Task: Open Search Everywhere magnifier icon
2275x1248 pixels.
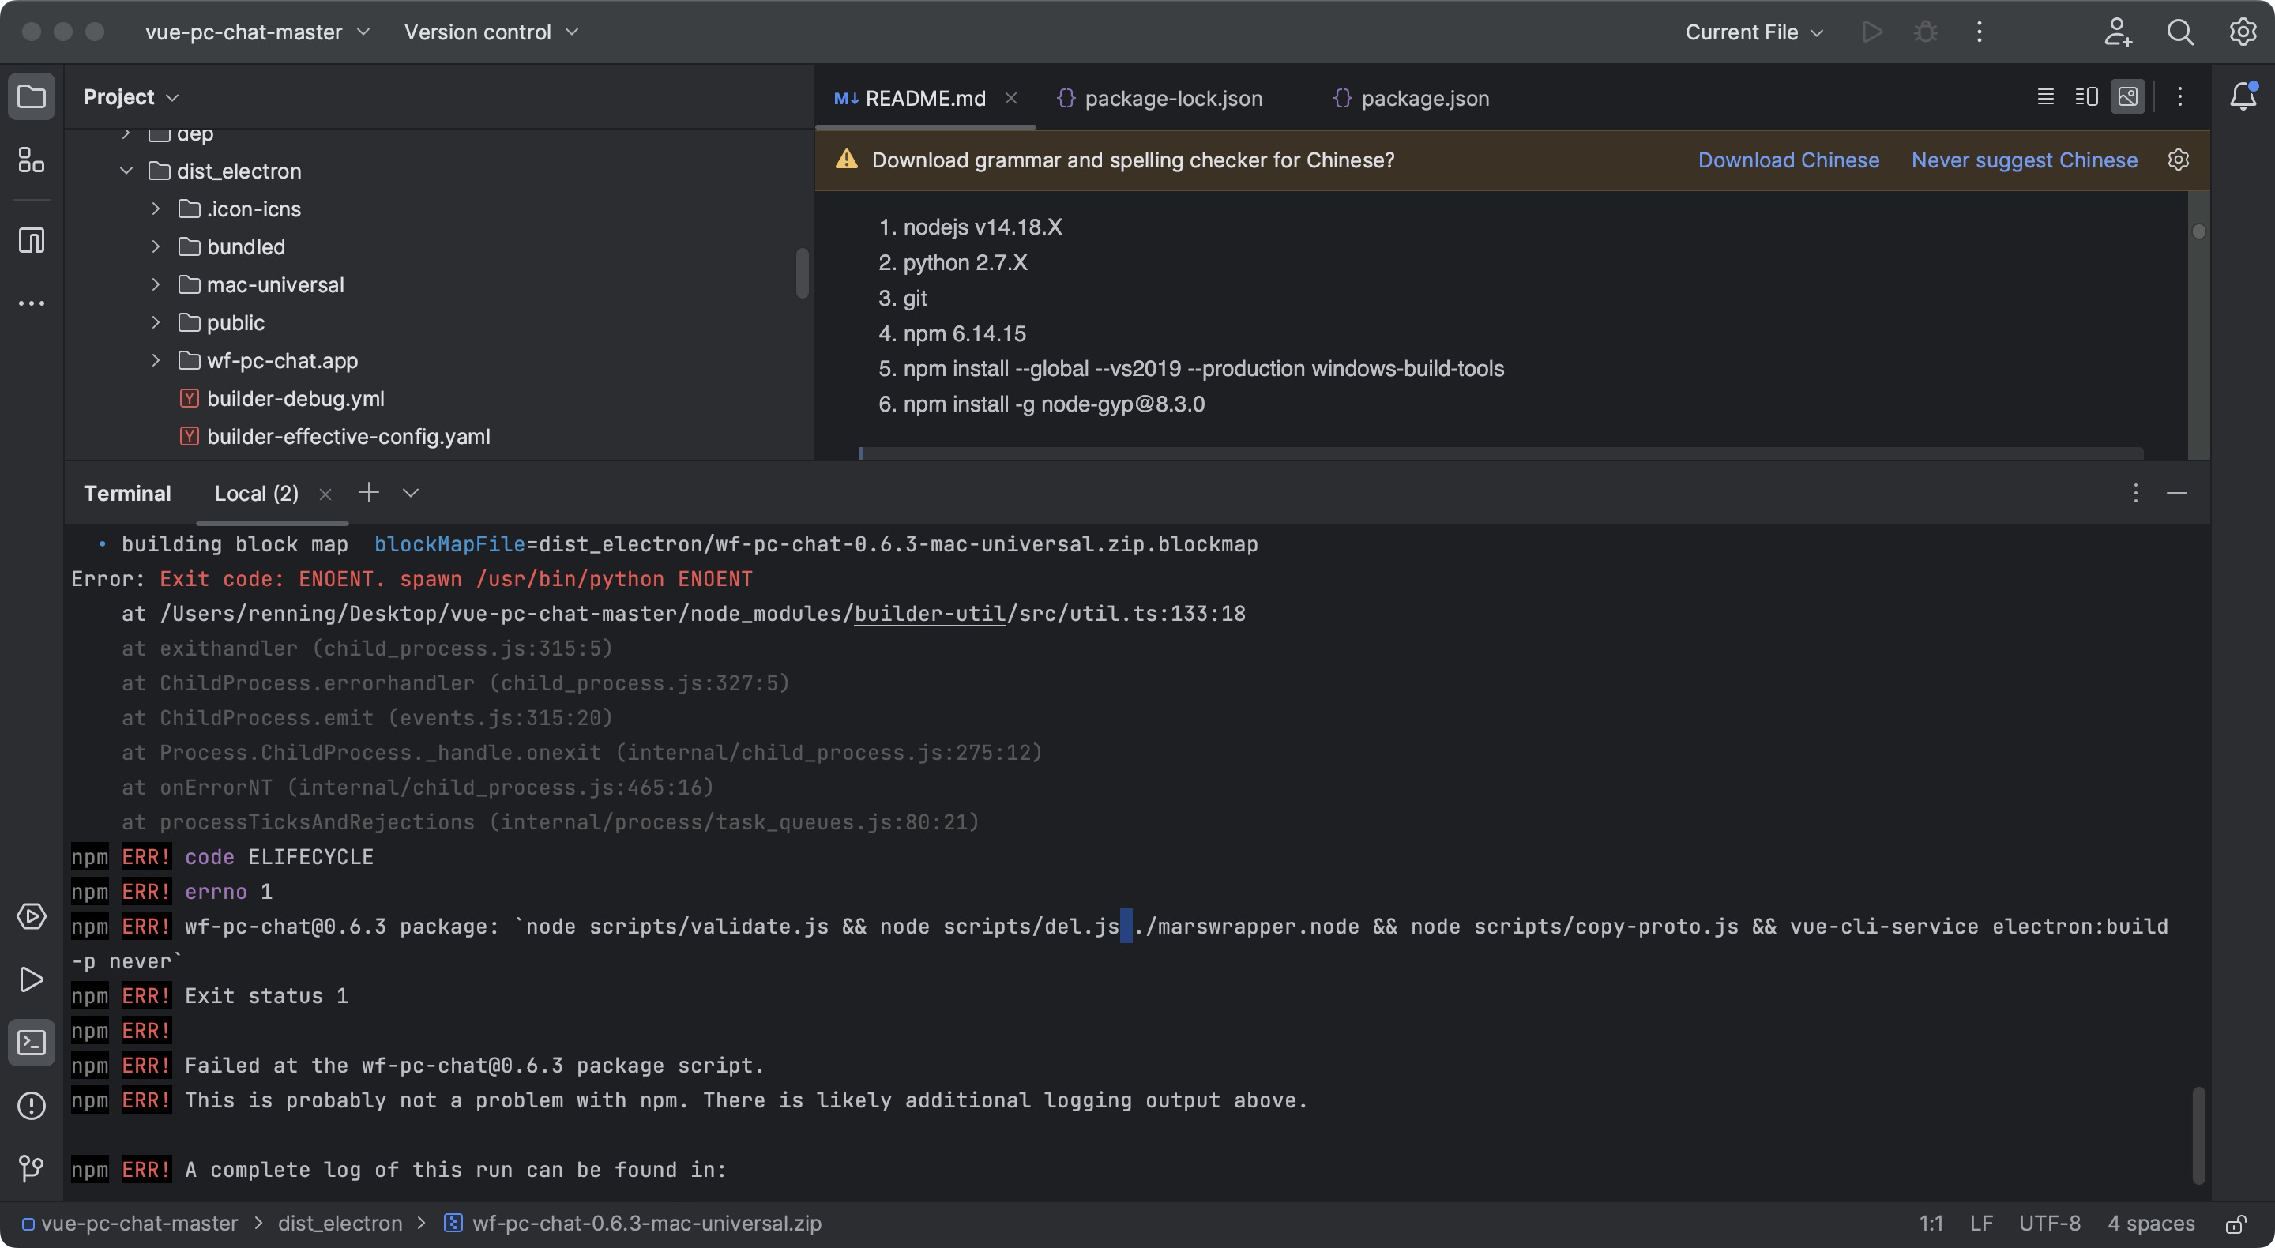Action: [2179, 32]
